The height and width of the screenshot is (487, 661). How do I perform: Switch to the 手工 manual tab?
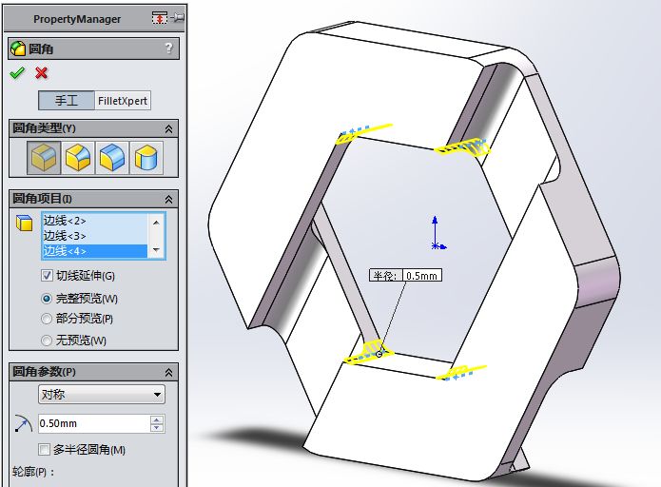(x=67, y=101)
